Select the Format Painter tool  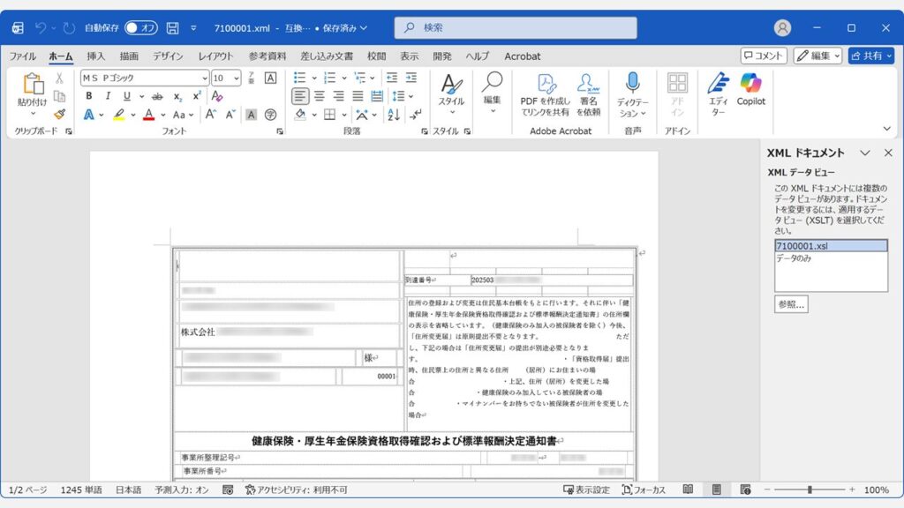(58, 115)
